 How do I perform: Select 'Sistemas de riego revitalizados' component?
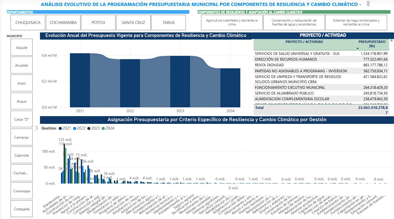point(357,22)
